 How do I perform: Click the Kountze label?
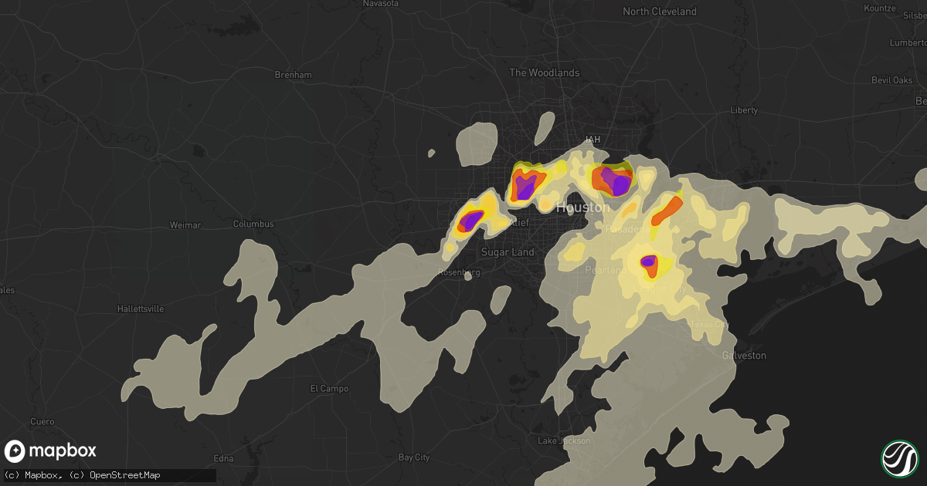(x=879, y=8)
